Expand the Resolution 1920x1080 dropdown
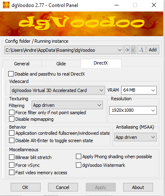Screen dimensions: 165x196 point(133,110)
